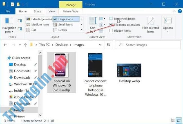This screenshot has width=183, height=124.
Task: Toggle the Details pane icon
Action: point(20,29)
